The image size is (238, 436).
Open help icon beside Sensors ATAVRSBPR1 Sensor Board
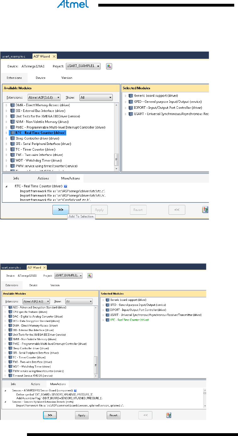(x=75, y=390)
